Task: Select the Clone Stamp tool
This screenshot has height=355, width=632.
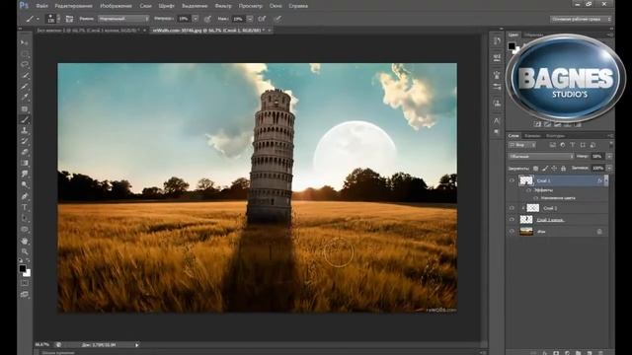Action: [x=25, y=130]
